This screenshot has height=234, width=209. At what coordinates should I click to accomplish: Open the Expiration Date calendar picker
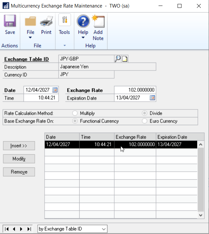point(152,98)
